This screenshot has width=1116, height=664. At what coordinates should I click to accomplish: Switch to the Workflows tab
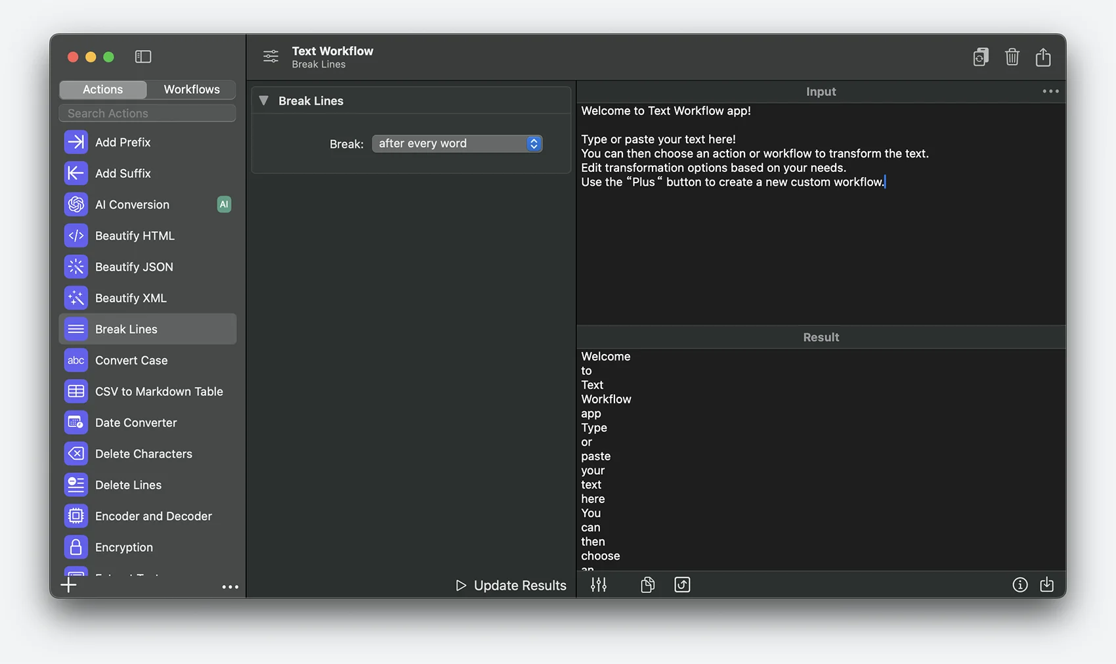pos(192,89)
